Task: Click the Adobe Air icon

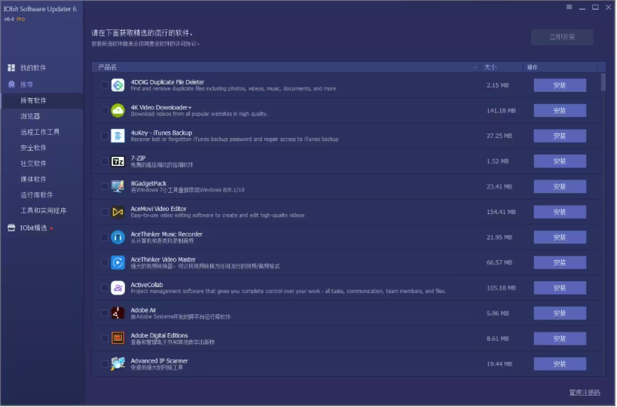Action: [118, 314]
